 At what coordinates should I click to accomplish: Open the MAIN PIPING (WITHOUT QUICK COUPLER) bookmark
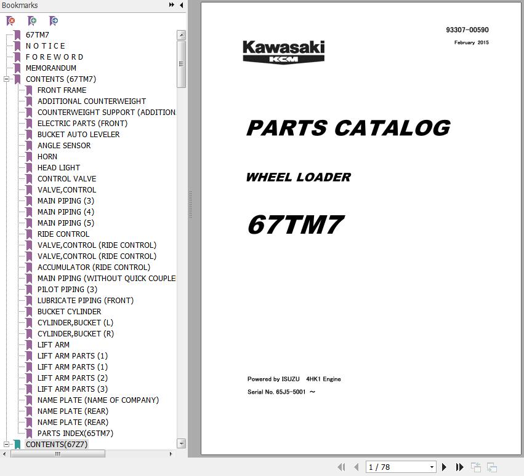pyautogui.click(x=107, y=278)
